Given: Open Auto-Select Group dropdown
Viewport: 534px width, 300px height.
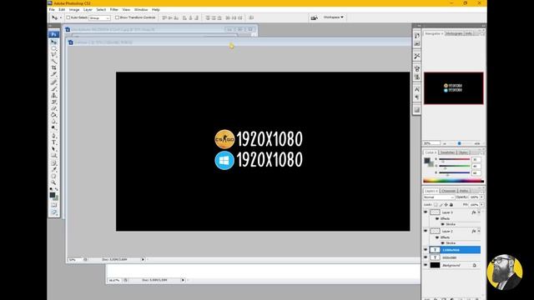Looking at the screenshot, I should 99,17.
